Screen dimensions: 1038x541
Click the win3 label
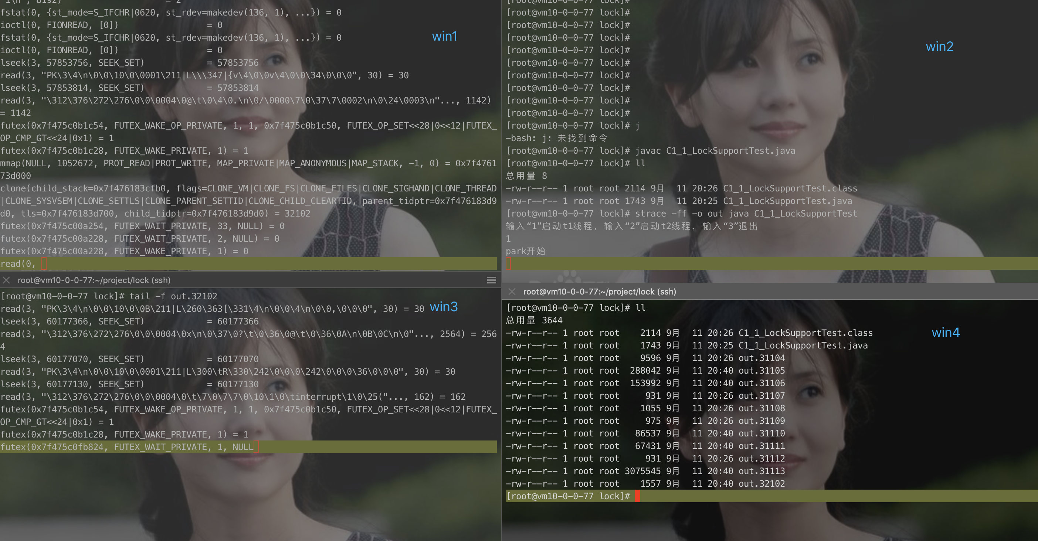443,307
